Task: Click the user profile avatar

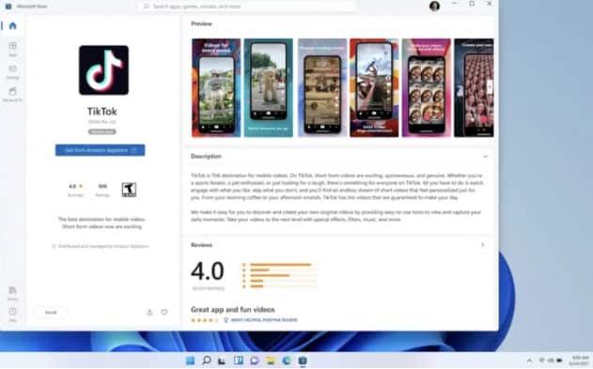Action: click(x=434, y=6)
